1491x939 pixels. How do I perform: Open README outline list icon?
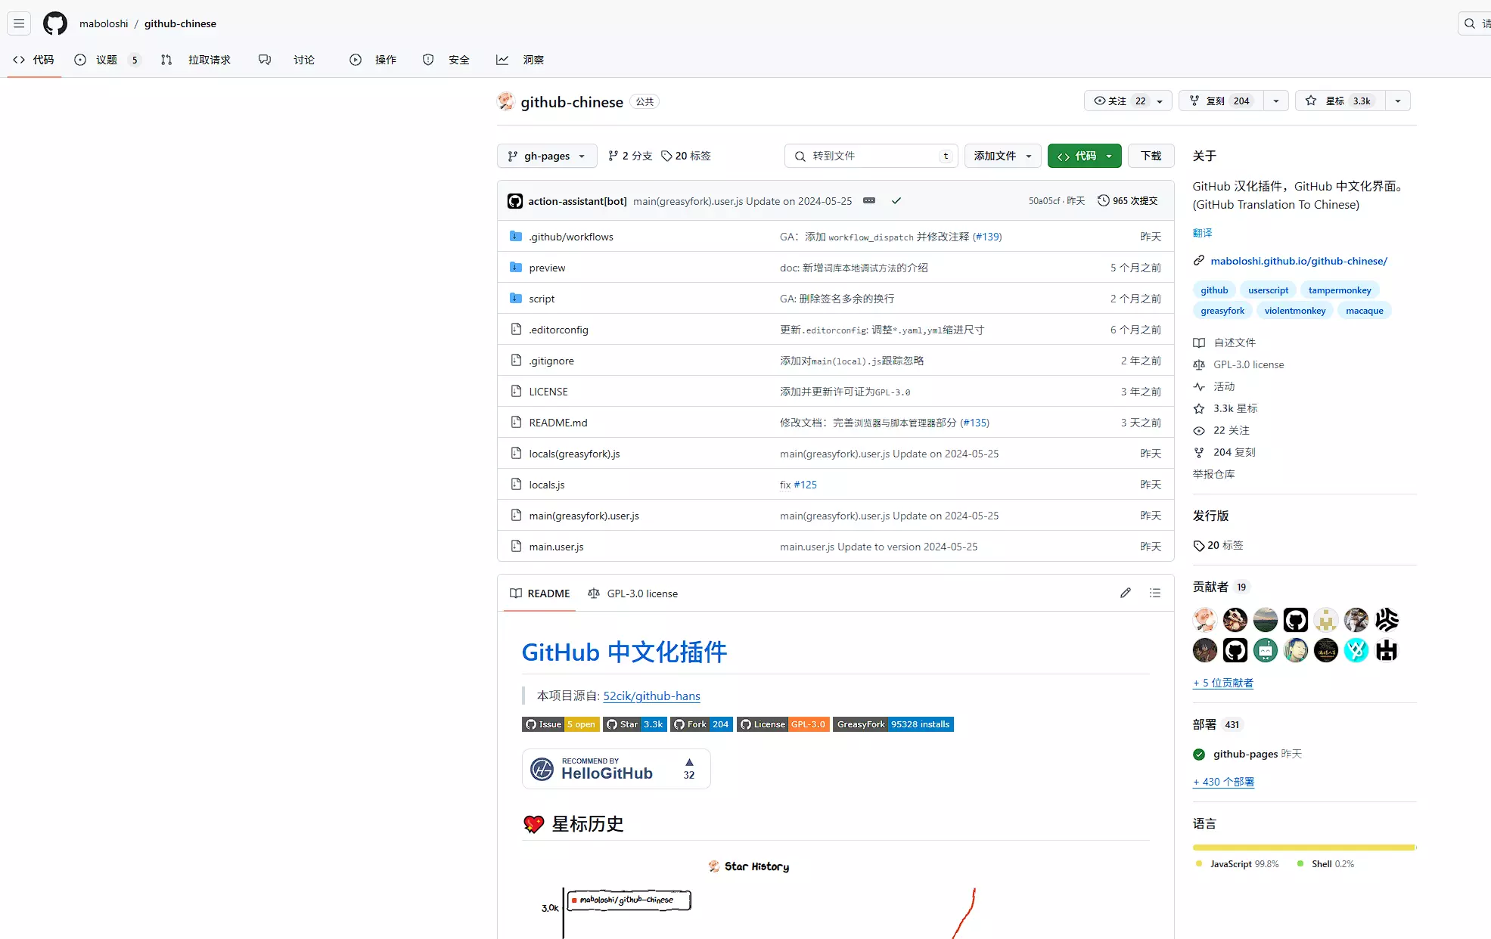point(1154,593)
